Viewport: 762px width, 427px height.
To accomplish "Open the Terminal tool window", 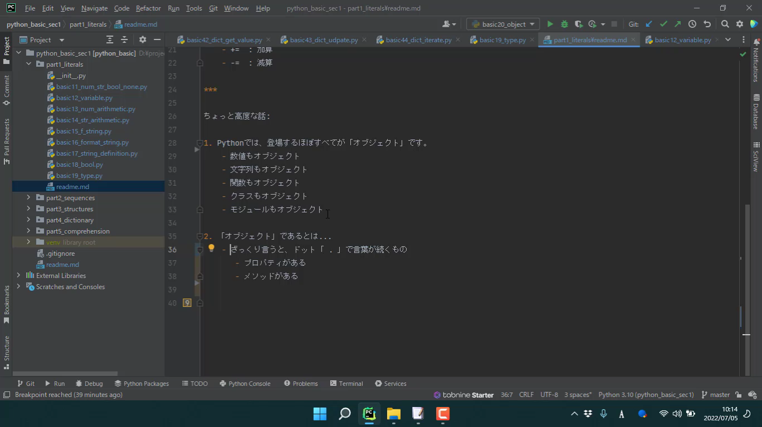I will click(346, 384).
